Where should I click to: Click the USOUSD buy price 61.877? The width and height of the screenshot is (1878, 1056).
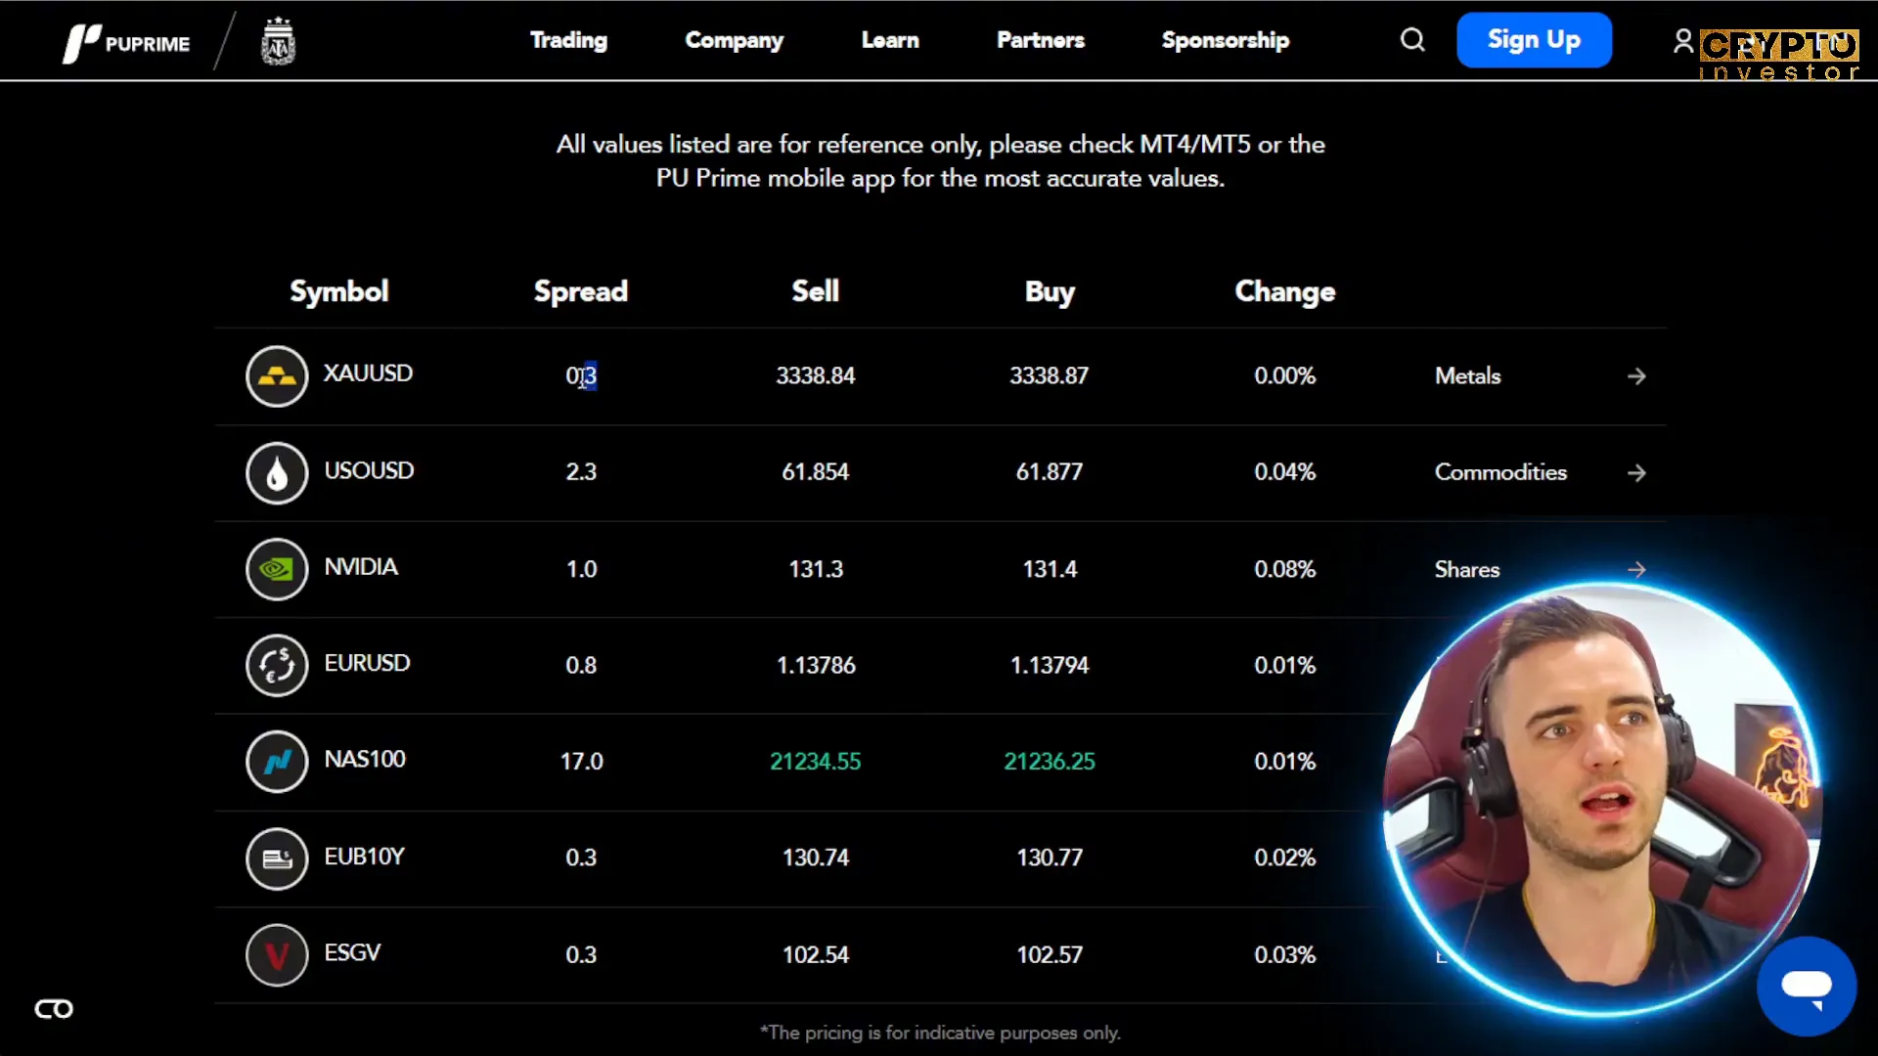click(x=1050, y=472)
